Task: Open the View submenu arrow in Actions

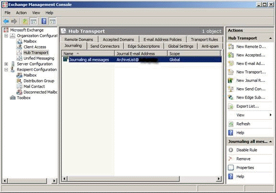Action: (270, 115)
